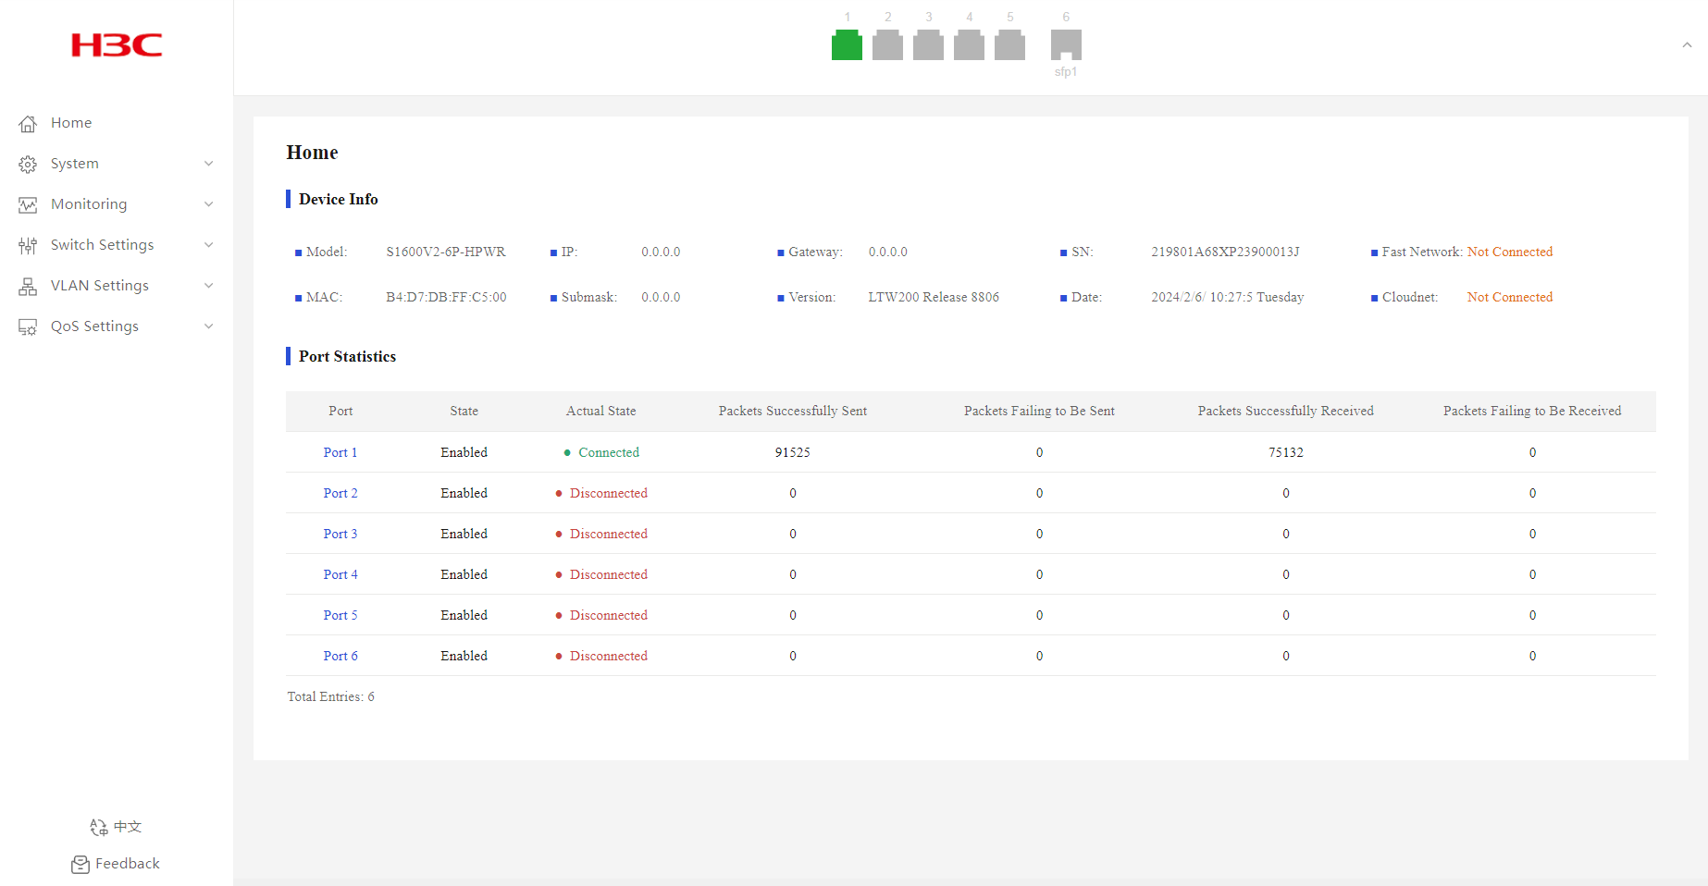Select sfp1 port 6 icon
Viewport: 1708px width, 886px height.
pyautogui.click(x=1066, y=44)
